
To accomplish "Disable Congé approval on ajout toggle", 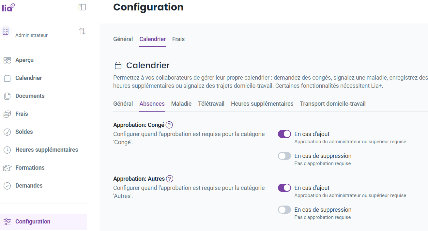I will pos(284,134).
